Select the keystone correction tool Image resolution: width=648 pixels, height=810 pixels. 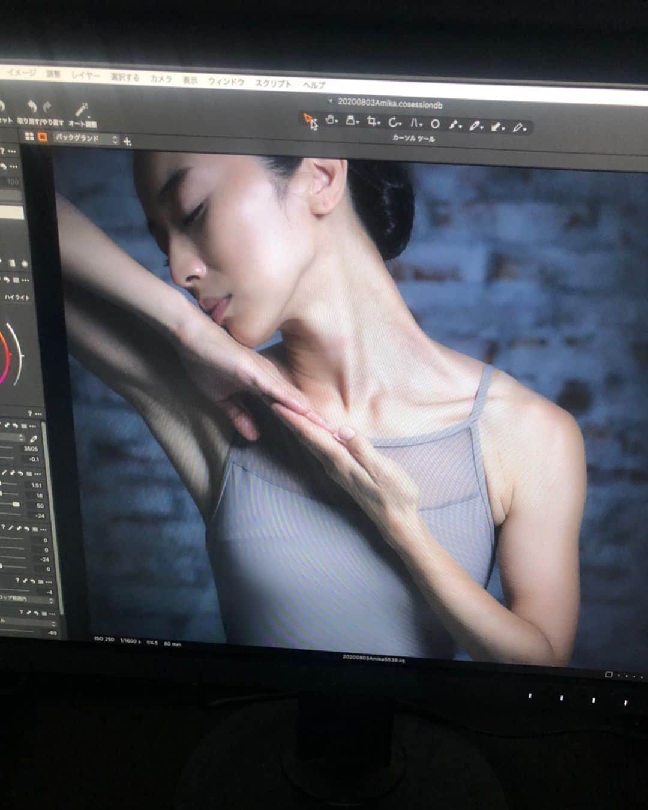pos(415,123)
